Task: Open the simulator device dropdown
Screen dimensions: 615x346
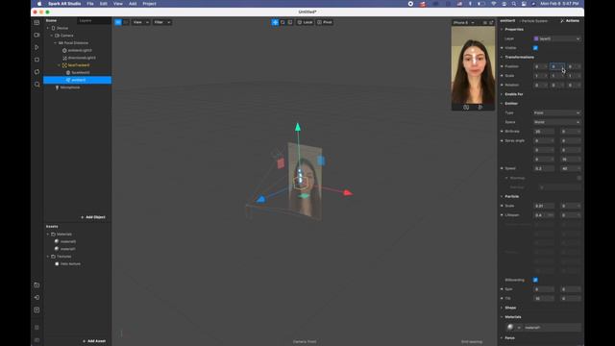Action: click(464, 23)
